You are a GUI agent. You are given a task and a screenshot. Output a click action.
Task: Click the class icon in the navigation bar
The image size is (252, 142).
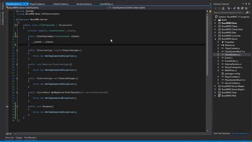pyautogui.click(x=7, y=7)
